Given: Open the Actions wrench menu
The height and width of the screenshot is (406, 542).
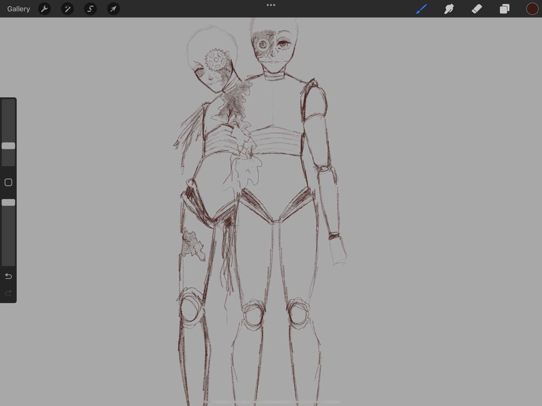Looking at the screenshot, I should [x=44, y=9].
